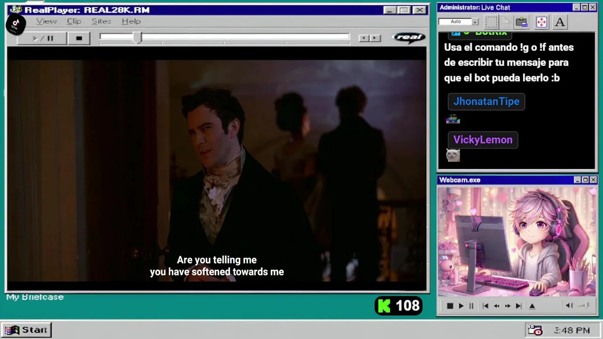Click the RealPlayer video display
Image resolution: width=603 pixels, height=339 pixels.
coord(217,169)
